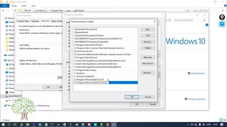The height and width of the screenshot is (127, 227).
Task: Click the Edit button beside the path list
Action: click(148, 36)
